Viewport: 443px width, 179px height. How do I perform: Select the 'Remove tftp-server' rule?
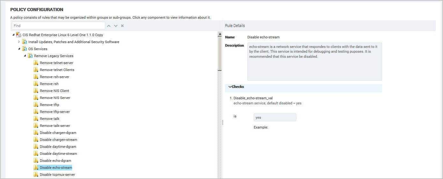click(x=55, y=112)
